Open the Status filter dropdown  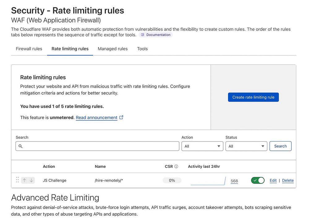click(246, 146)
